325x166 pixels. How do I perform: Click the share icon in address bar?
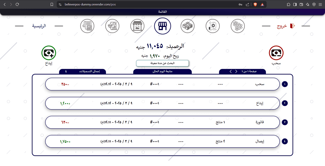[x=248, y=4]
